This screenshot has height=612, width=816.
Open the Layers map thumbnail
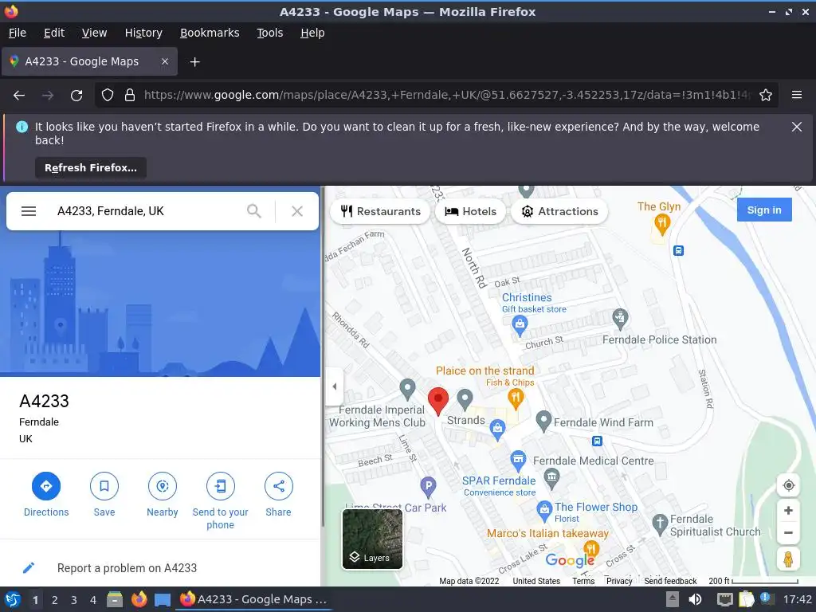pyautogui.click(x=372, y=539)
